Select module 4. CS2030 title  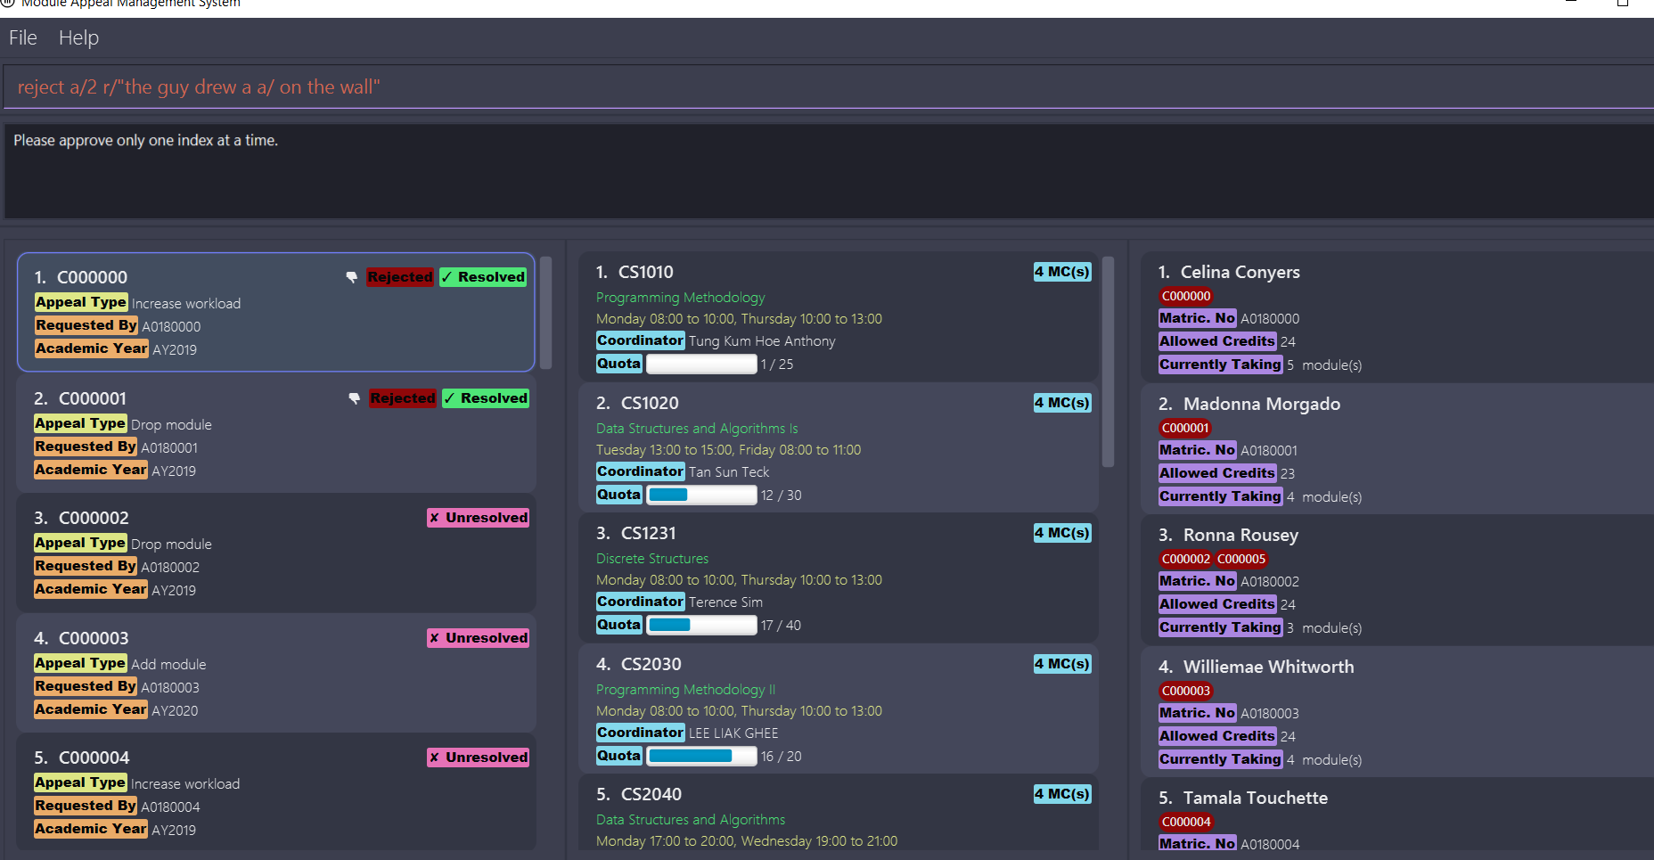pyautogui.click(x=639, y=665)
